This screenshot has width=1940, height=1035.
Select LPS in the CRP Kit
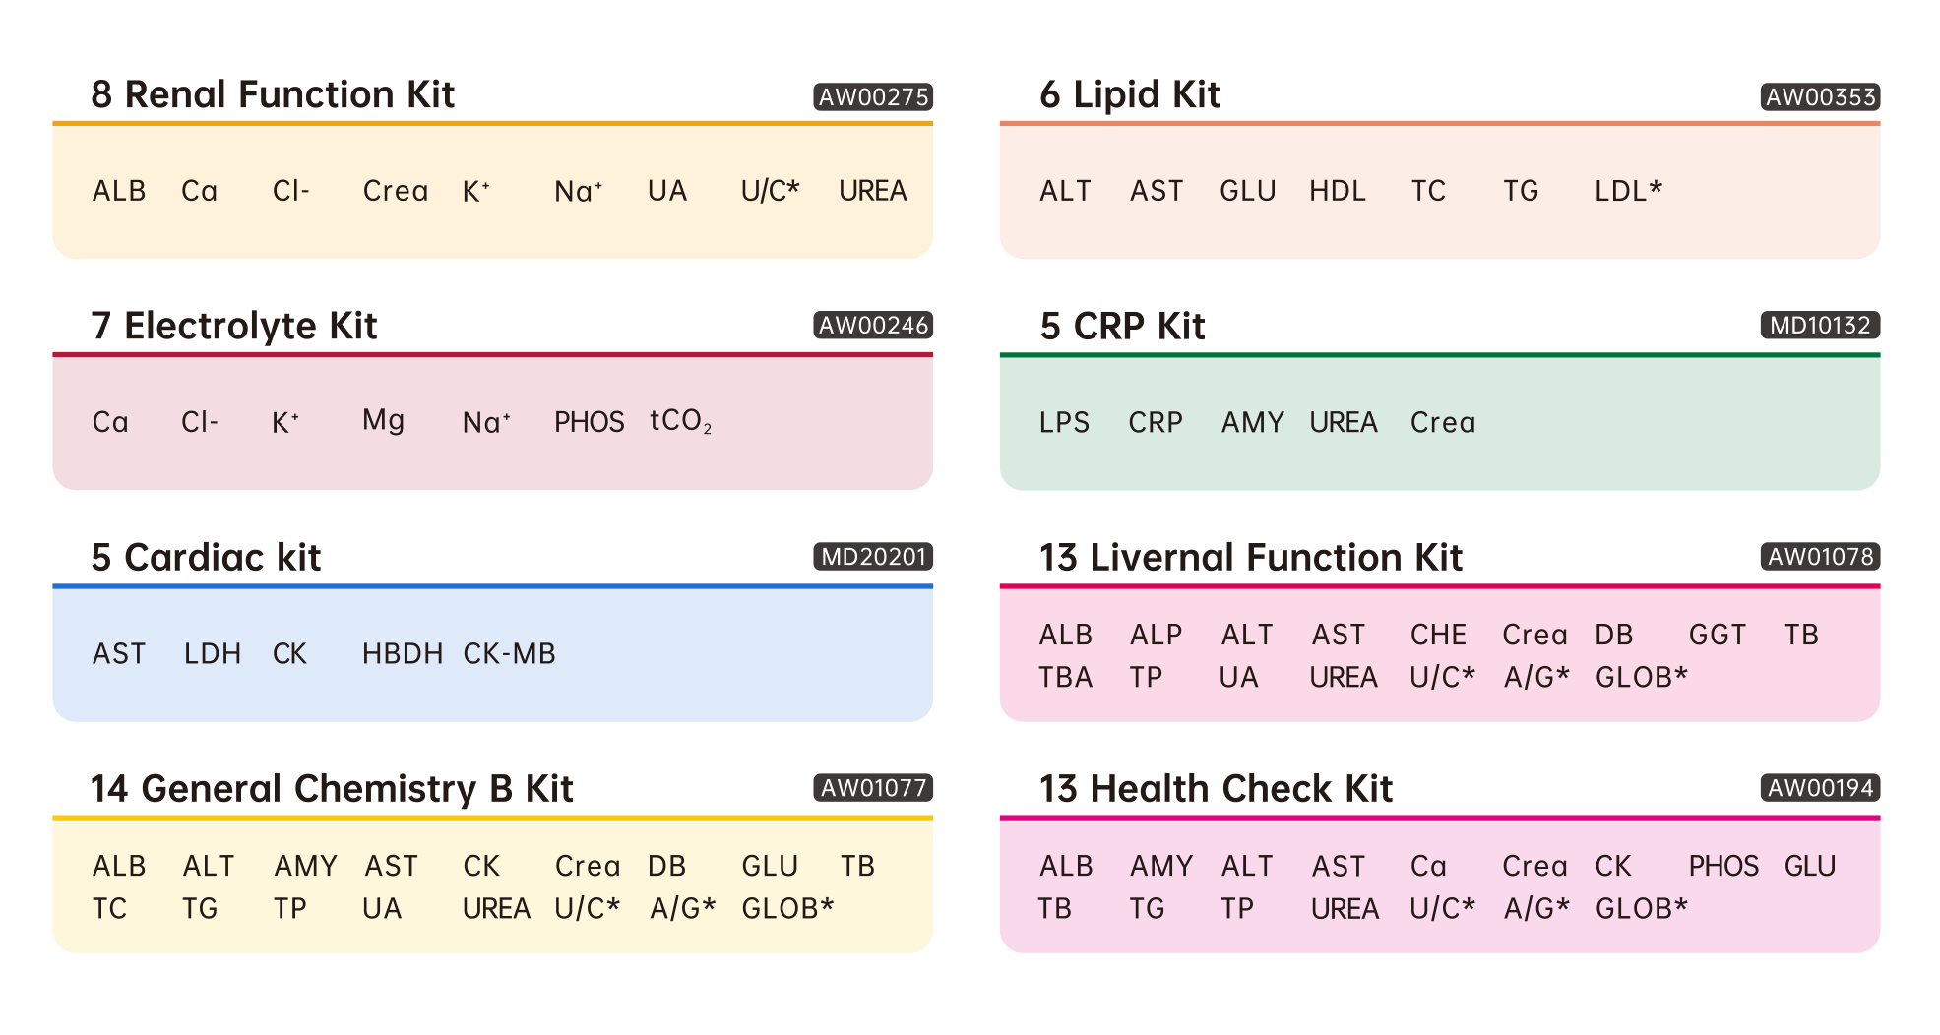pyautogui.click(x=1064, y=423)
